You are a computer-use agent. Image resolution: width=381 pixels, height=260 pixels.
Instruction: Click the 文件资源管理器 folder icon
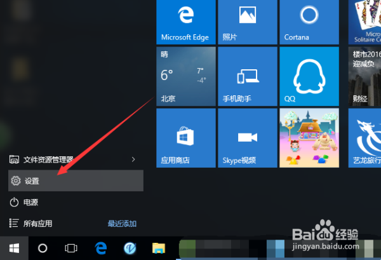pyautogui.click(x=14, y=160)
